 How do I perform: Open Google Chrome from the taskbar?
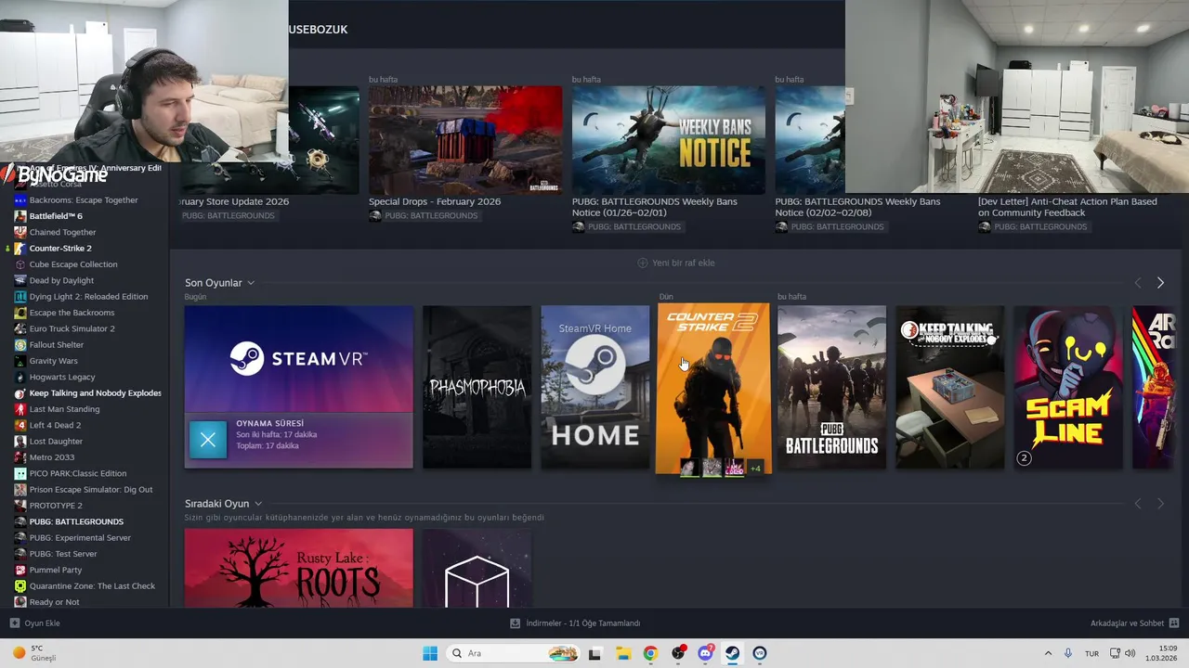pyautogui.click(x=650, y=653)
